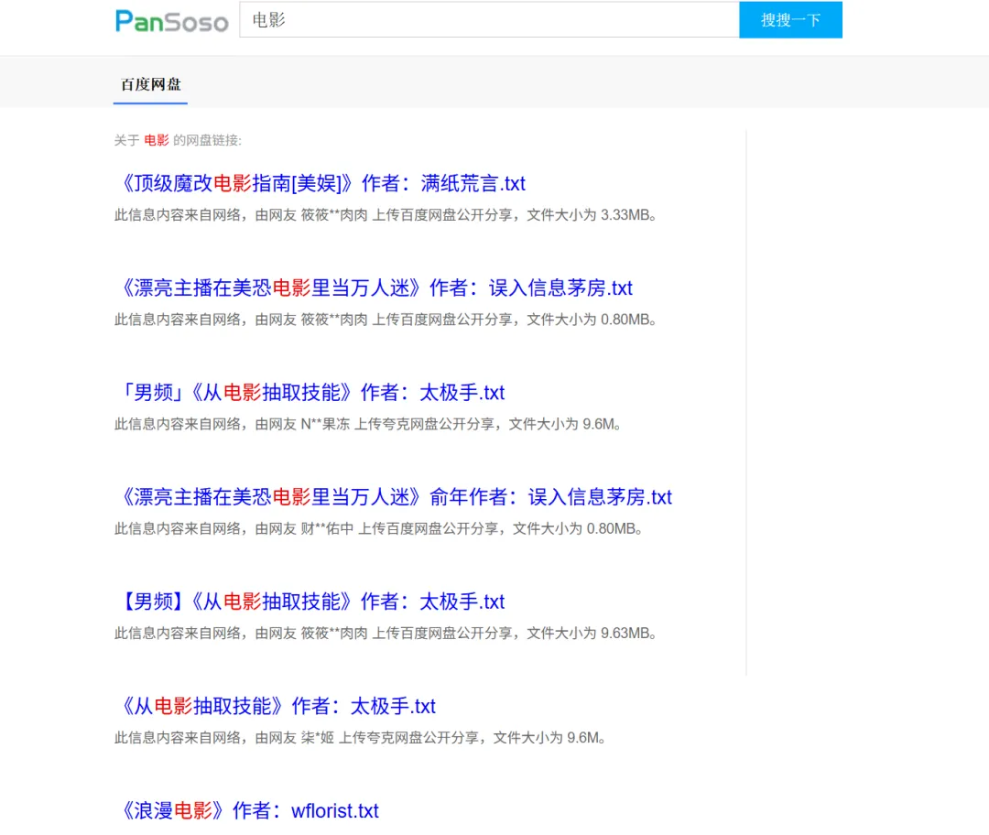The height and width of the screenshot is (835, 989).
Task: Click description mentioning N**果冻 夸克网盘
Action: (368, 425)
